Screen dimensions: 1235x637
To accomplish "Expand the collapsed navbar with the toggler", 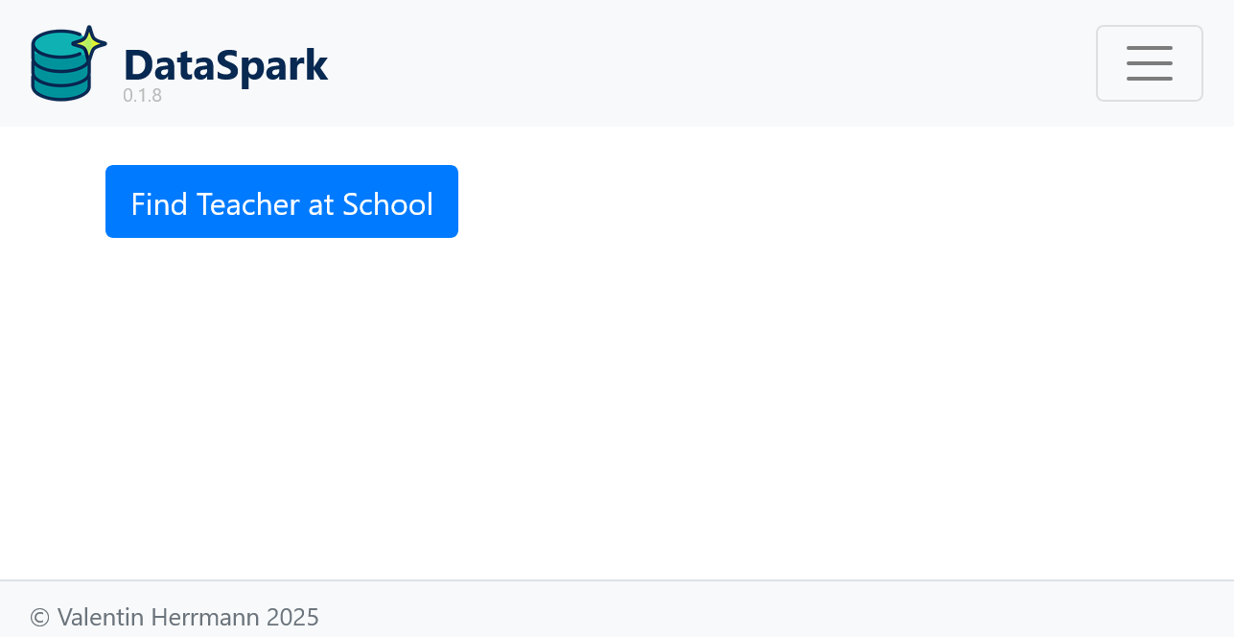I will [x=1150, y=63].
